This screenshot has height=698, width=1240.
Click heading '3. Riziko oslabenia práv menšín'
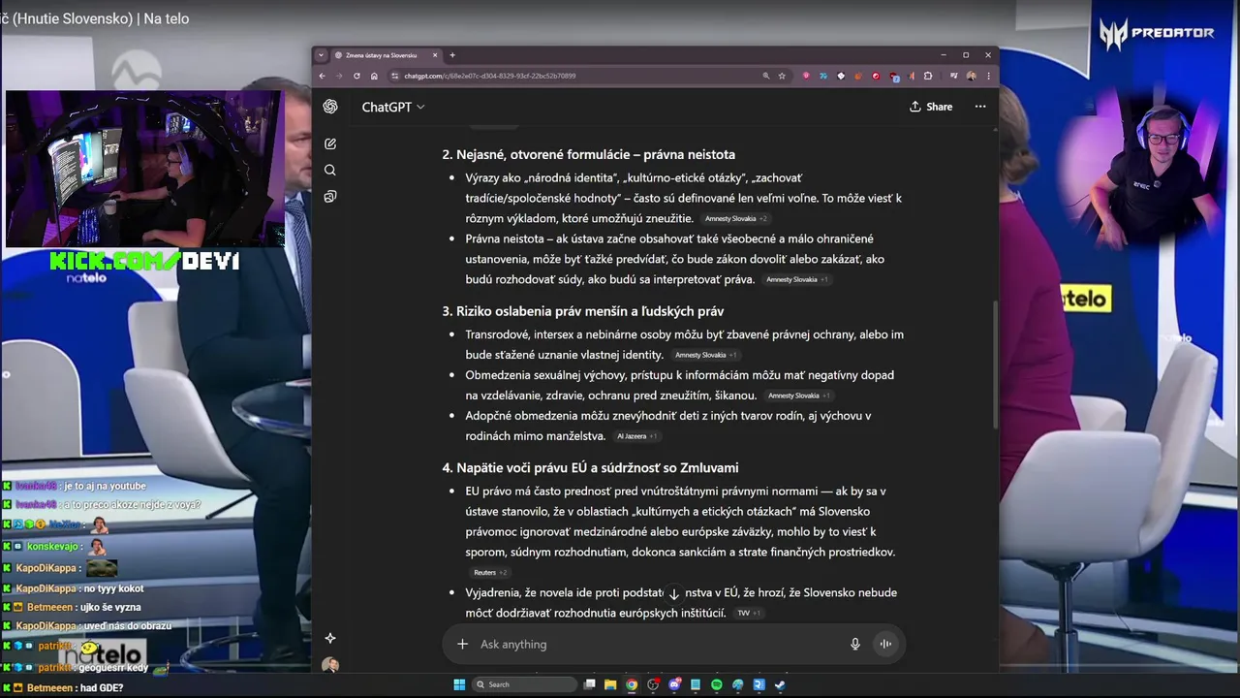click(583, 311)
